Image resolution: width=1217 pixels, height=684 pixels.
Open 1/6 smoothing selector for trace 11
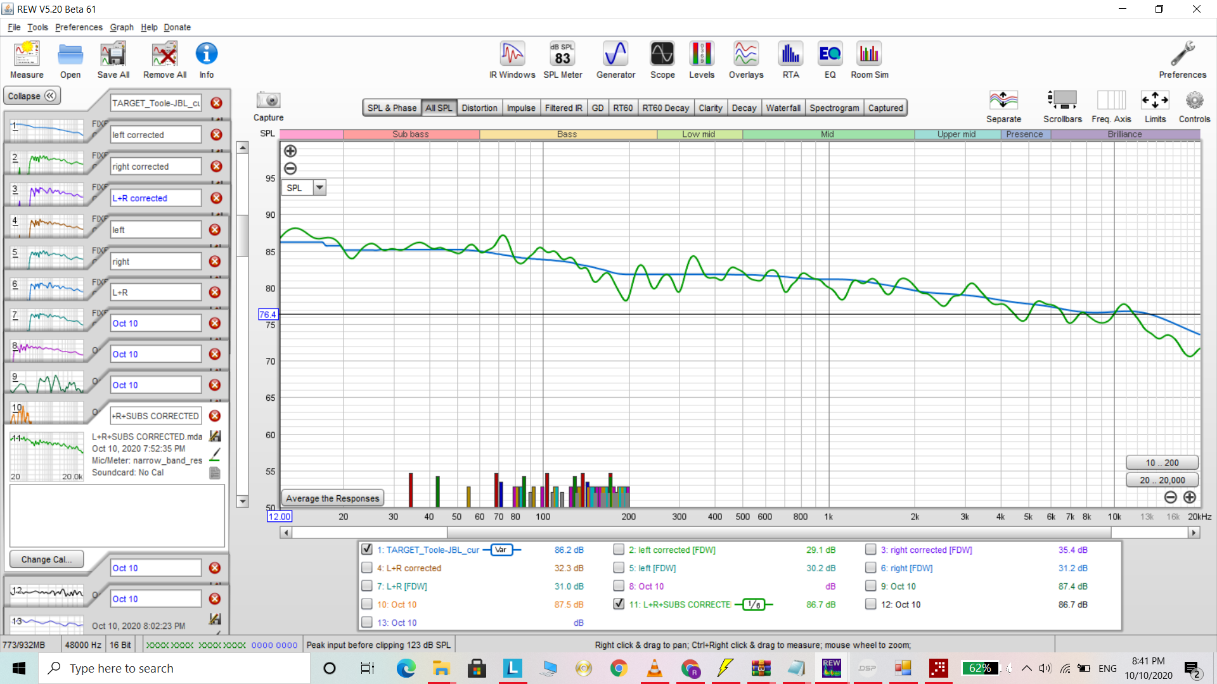click(754, 604)
